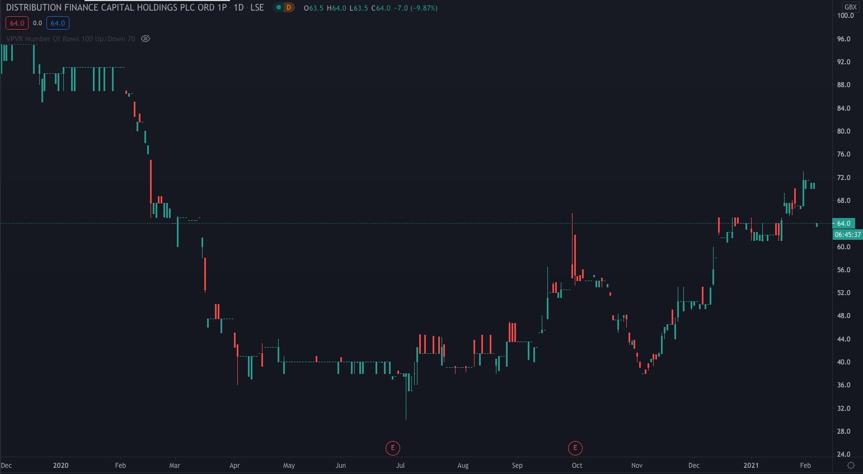Click the blue 64.0 buy price button

click(x=58, y=23)
